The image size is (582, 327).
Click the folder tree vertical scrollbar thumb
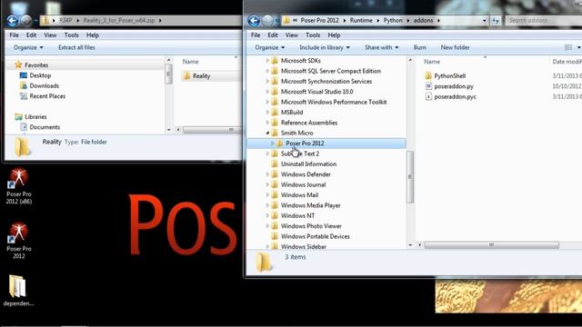click(x=410, y=177)
